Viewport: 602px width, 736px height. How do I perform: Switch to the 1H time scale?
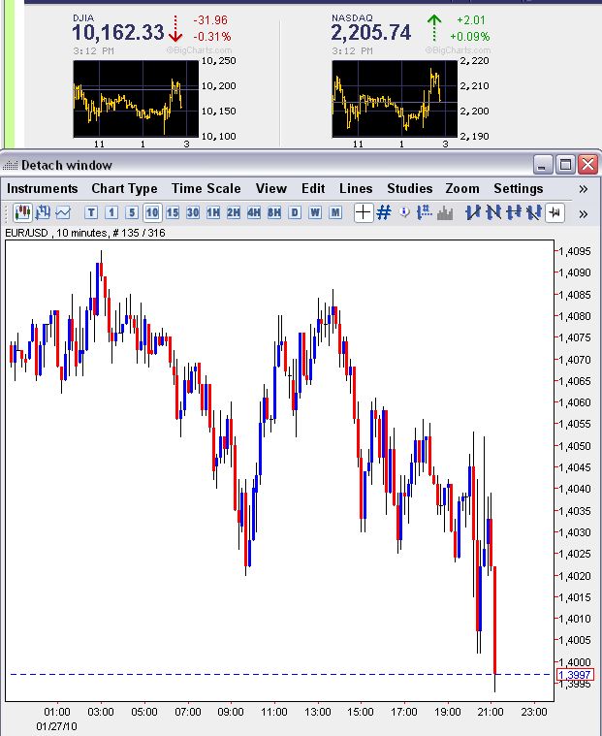[x=213, y=213]
